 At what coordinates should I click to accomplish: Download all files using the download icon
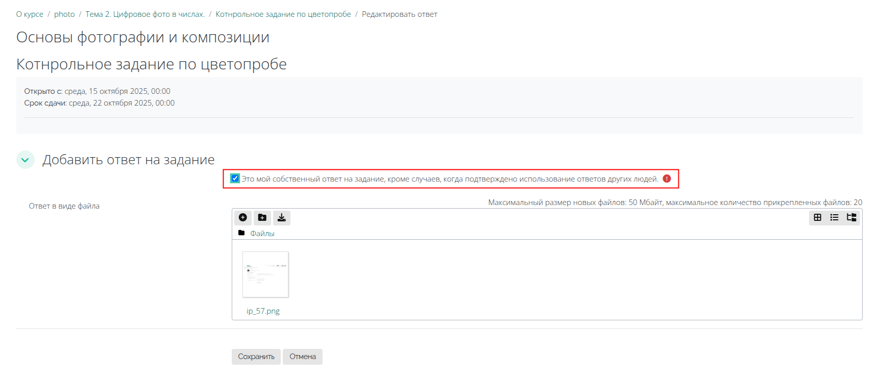(281, 218)
